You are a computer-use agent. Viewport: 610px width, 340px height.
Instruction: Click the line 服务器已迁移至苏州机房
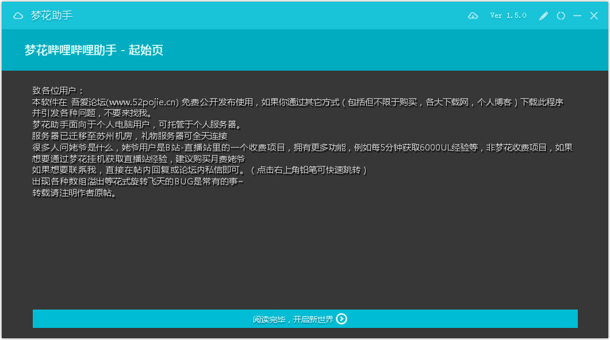[x=130, y=136]
